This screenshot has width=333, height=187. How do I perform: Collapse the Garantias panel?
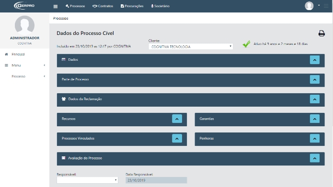(315, 119)
